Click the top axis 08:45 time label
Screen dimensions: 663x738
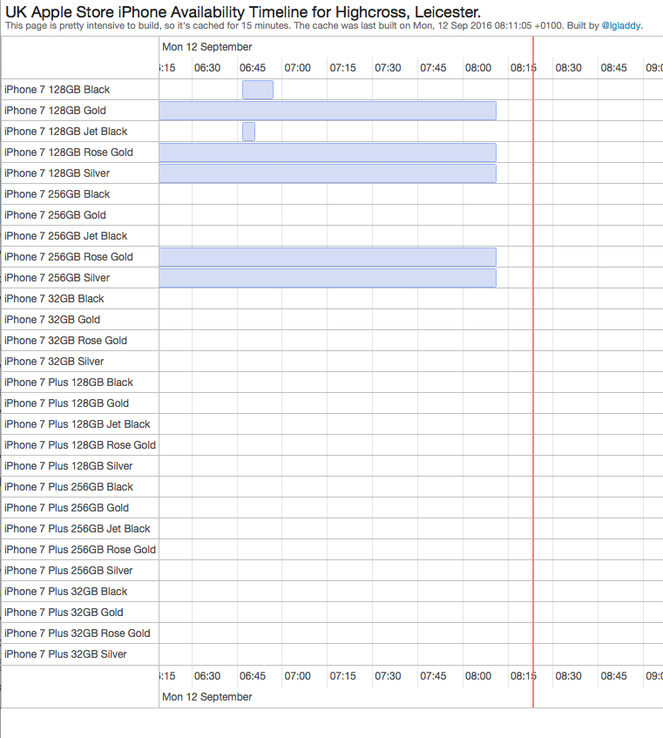click(614, 68)
